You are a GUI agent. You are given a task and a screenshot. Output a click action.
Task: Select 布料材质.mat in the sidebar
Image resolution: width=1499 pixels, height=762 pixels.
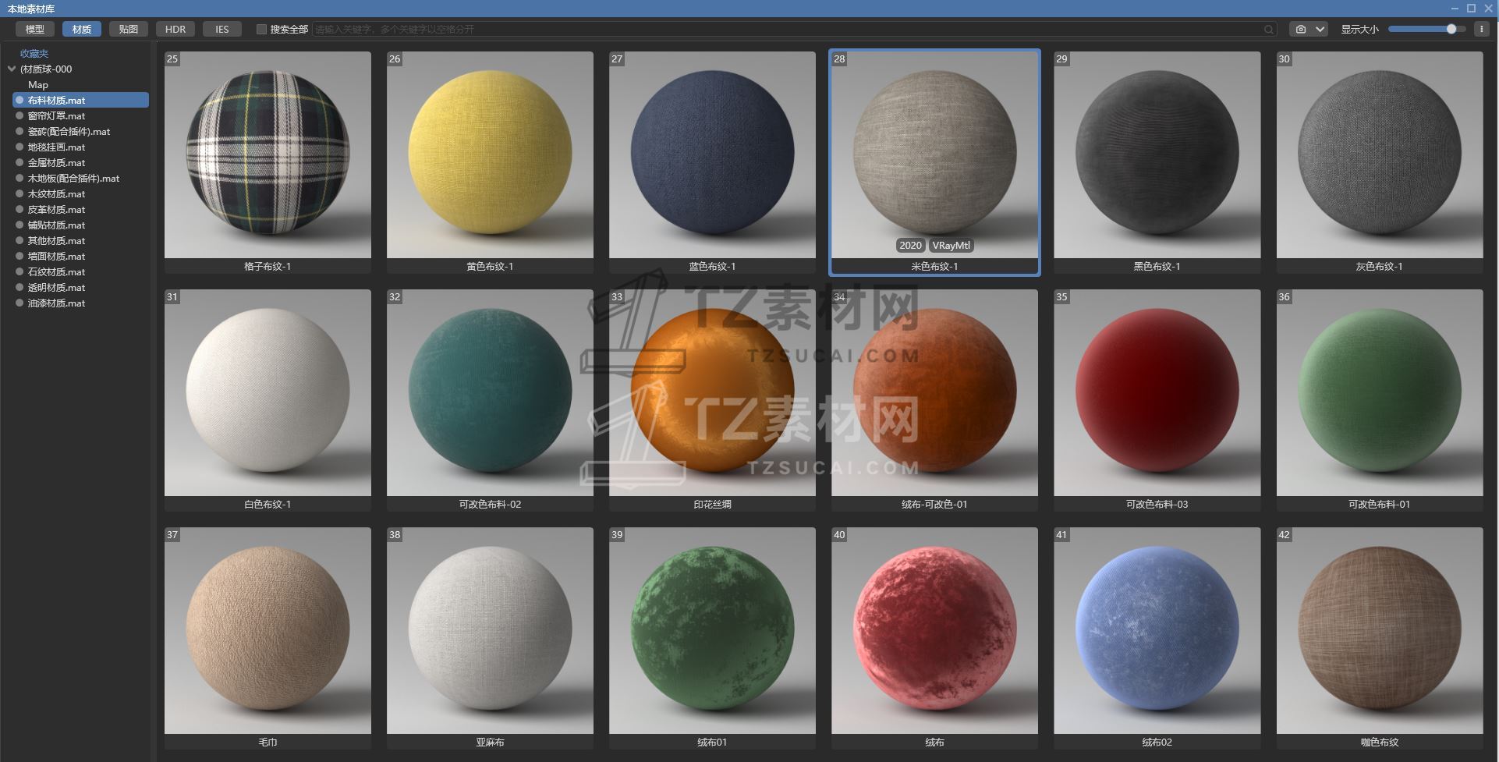pyautogui.click(x=80, y=100)
